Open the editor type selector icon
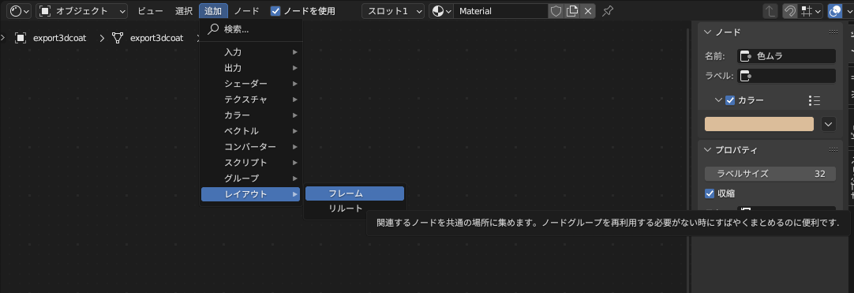The image size is (854, 293). tap(20, 11)
